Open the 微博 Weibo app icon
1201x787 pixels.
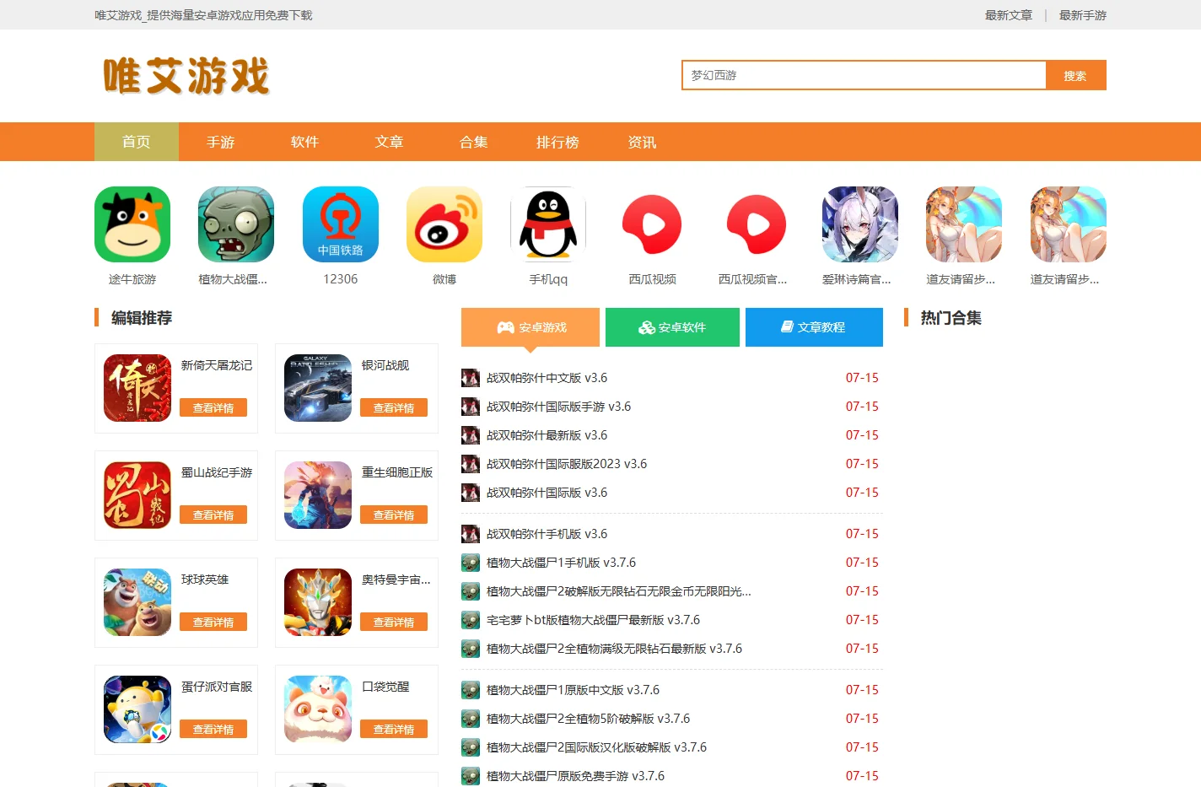click(444, 224)
